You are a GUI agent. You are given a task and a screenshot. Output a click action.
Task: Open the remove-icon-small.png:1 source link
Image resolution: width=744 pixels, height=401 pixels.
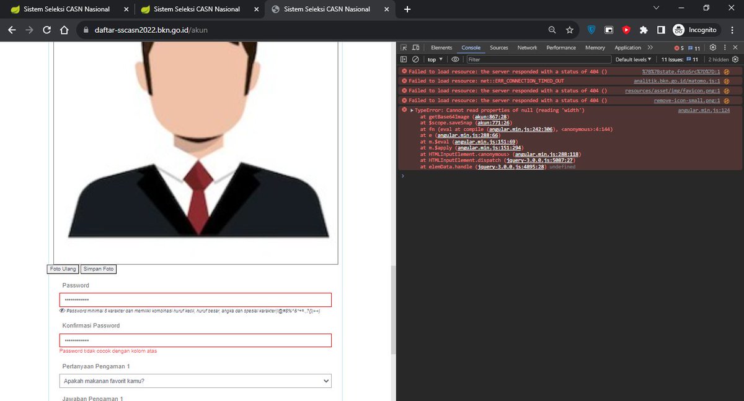tap(687, 100)
